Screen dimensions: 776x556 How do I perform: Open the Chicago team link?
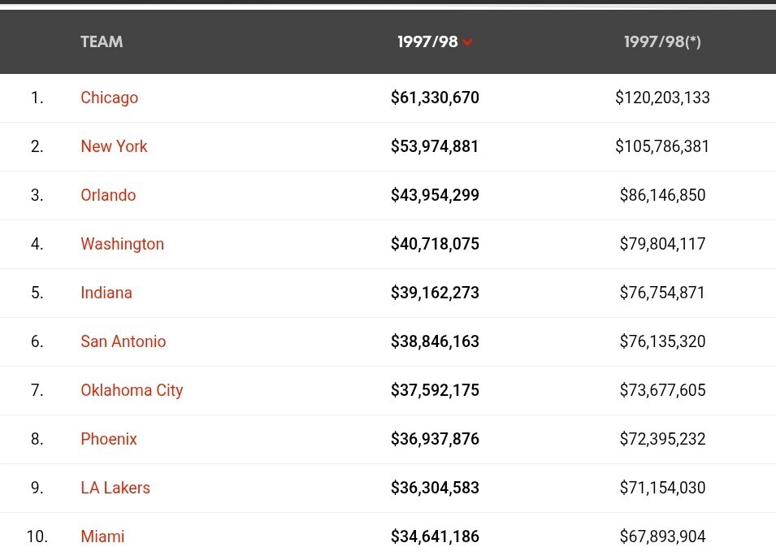[109, 98]
